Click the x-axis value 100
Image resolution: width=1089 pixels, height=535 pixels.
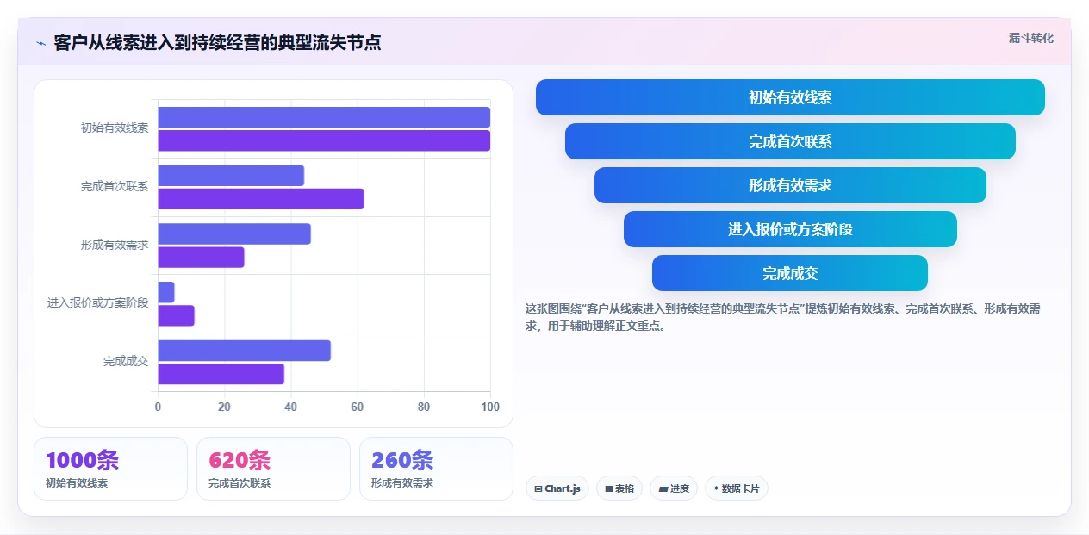pos(489,407)
